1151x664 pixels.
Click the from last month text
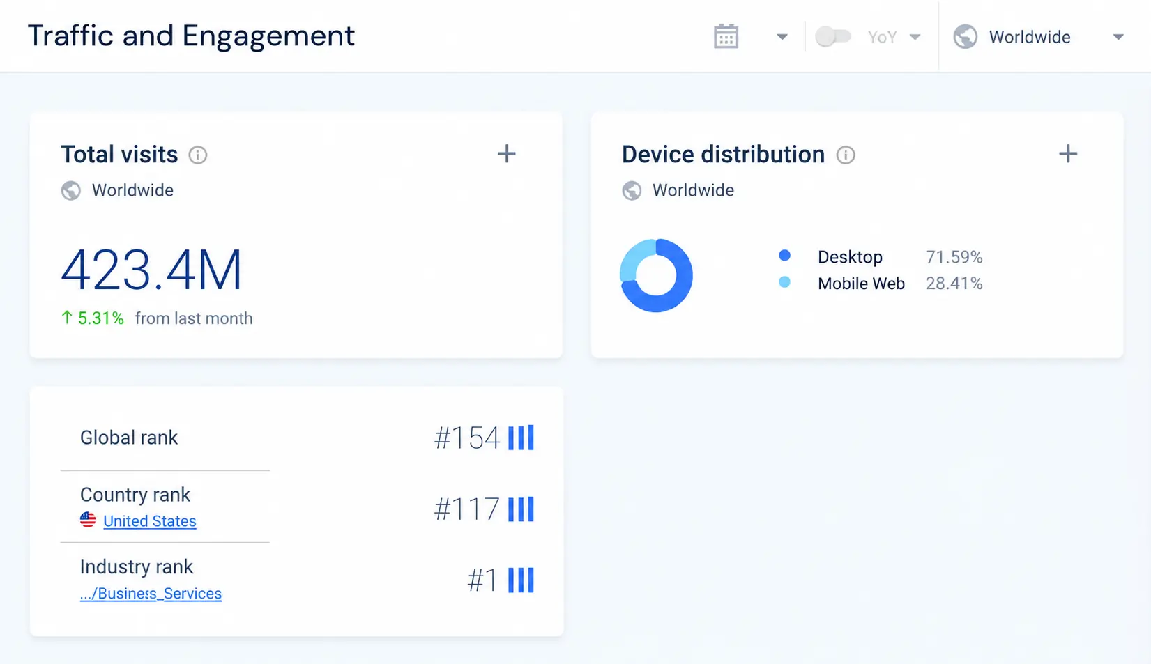coord(194,318)
